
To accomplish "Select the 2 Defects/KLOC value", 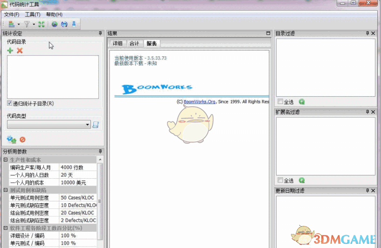I will pyautogui.click(x=78, y=220).
